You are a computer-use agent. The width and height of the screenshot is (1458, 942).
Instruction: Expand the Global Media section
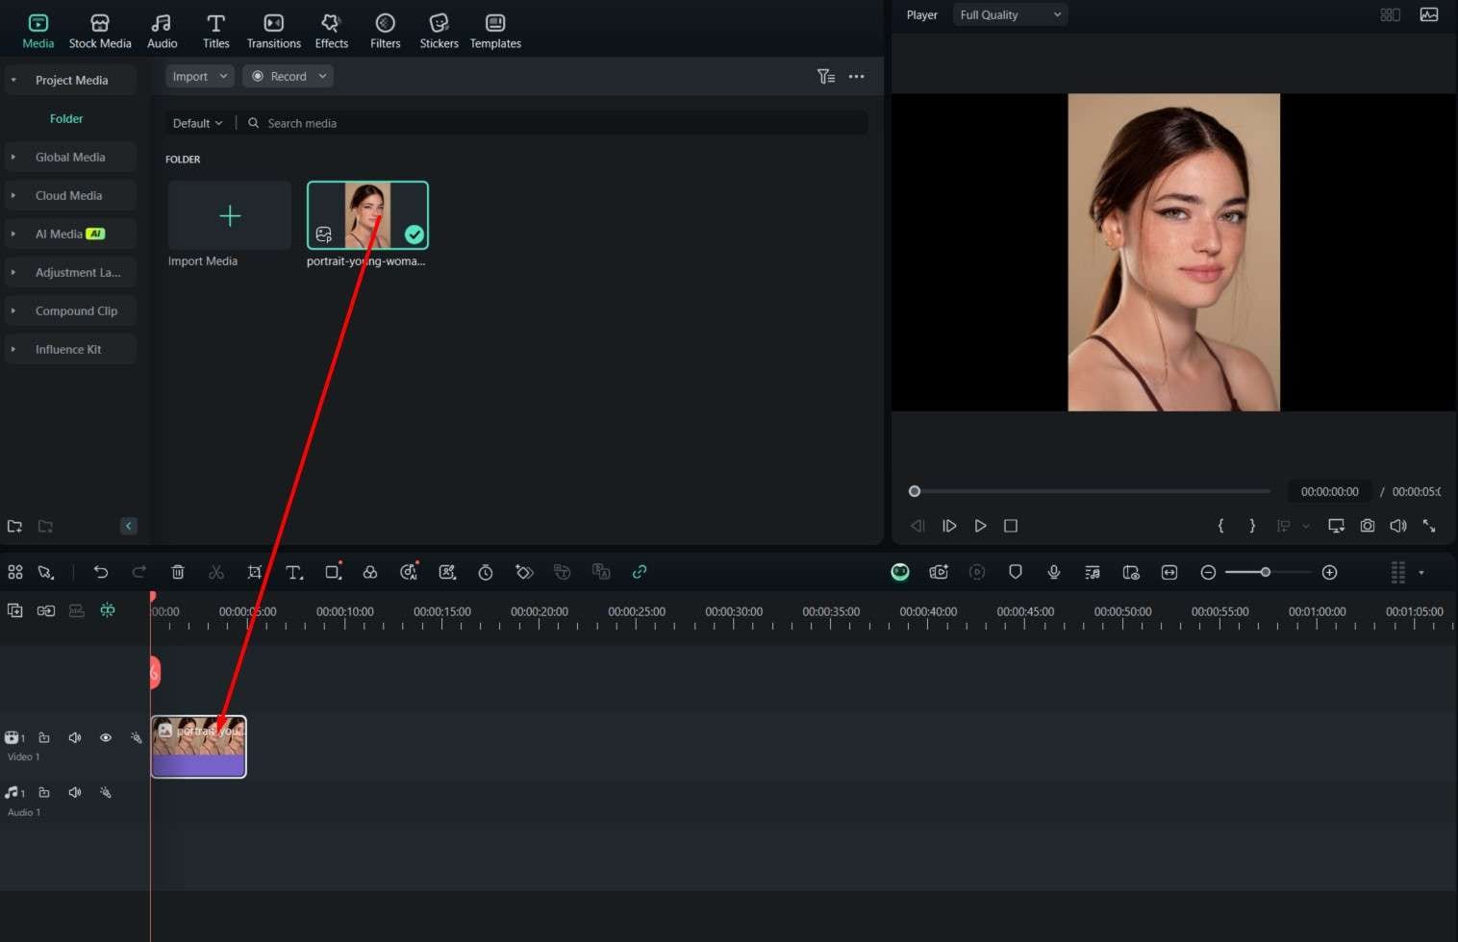click(x=70, y=157)
